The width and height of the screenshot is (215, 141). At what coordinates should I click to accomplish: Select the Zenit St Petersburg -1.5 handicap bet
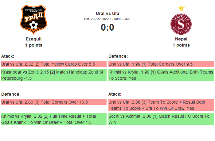[54, 75]
